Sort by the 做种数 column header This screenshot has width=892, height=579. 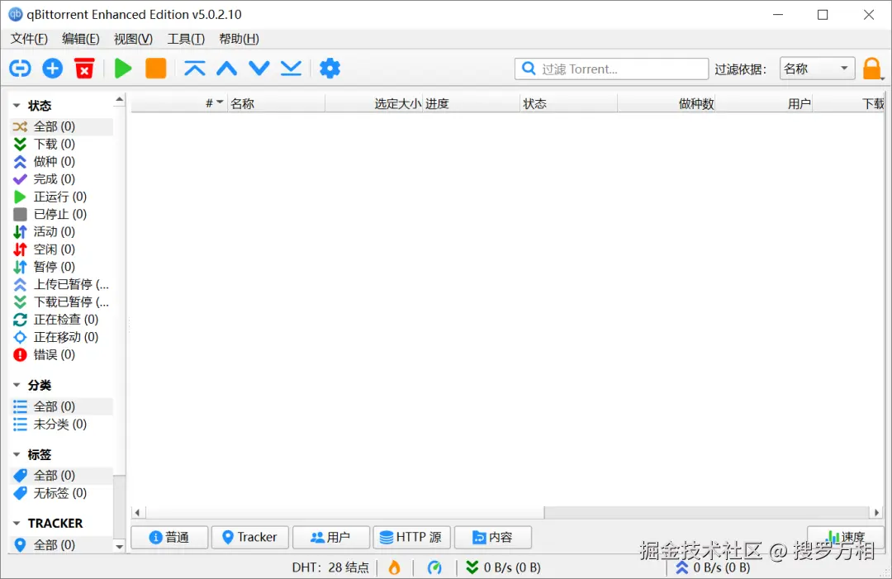click(x=667, y=103)
